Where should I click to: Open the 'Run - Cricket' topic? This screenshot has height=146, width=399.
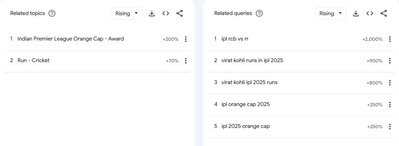[33, 61]
